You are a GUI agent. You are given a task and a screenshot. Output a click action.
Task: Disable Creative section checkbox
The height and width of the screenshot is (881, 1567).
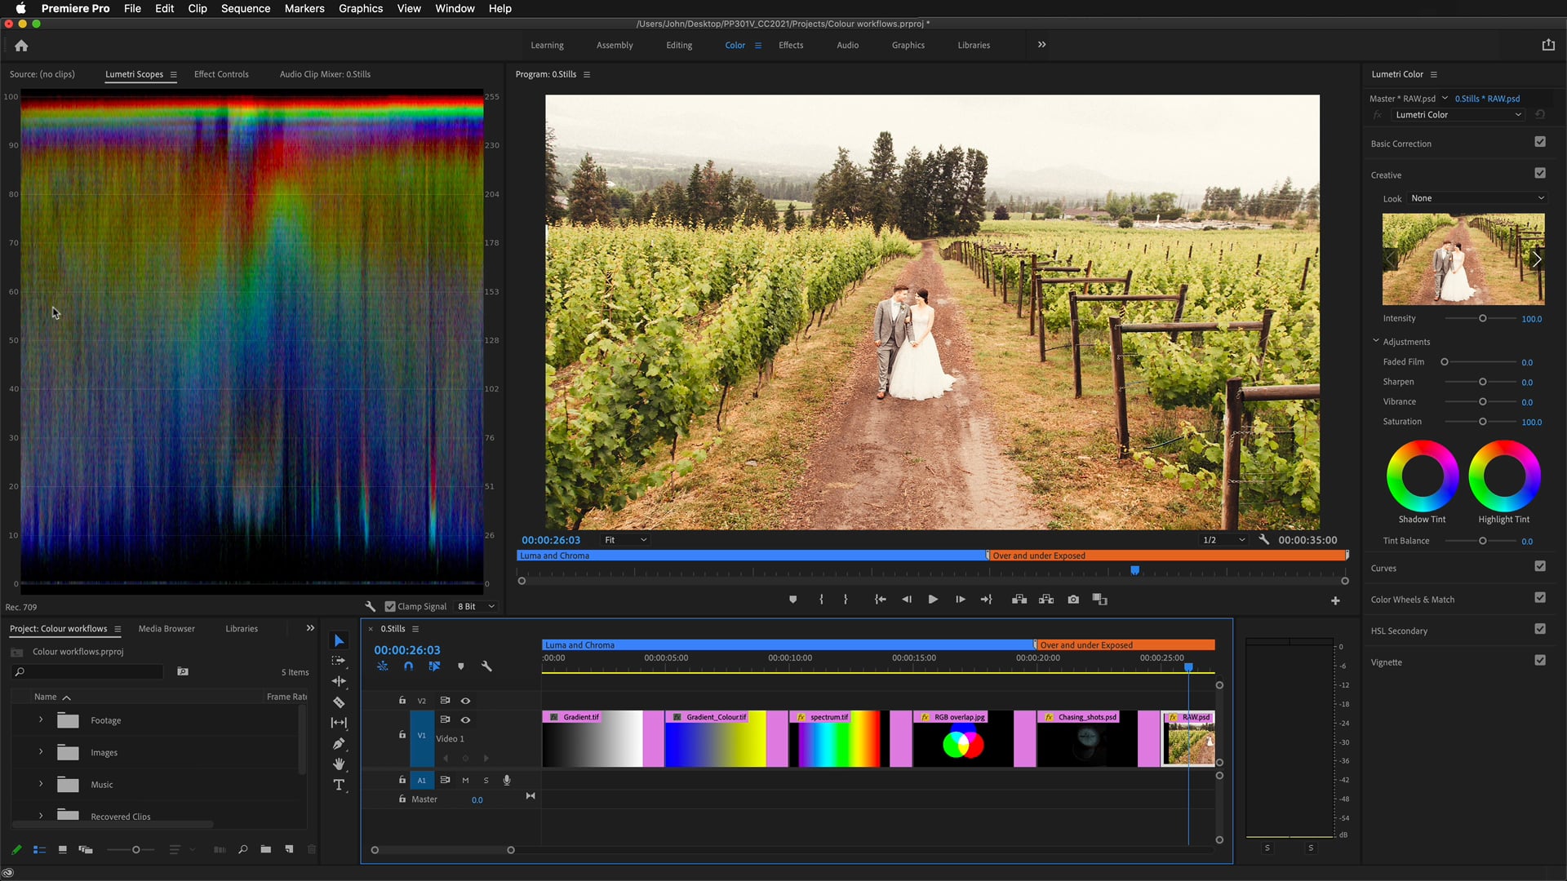1540,173
